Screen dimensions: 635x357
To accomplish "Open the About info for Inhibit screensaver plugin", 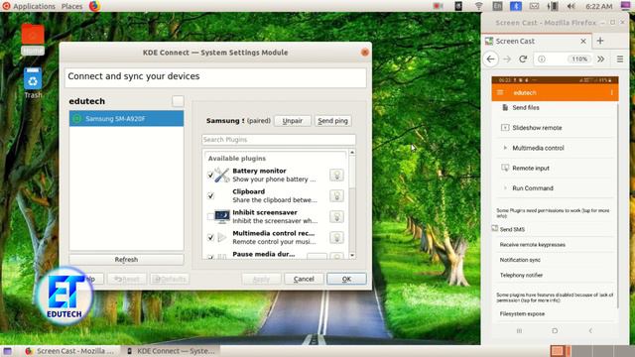I will 336,216.
